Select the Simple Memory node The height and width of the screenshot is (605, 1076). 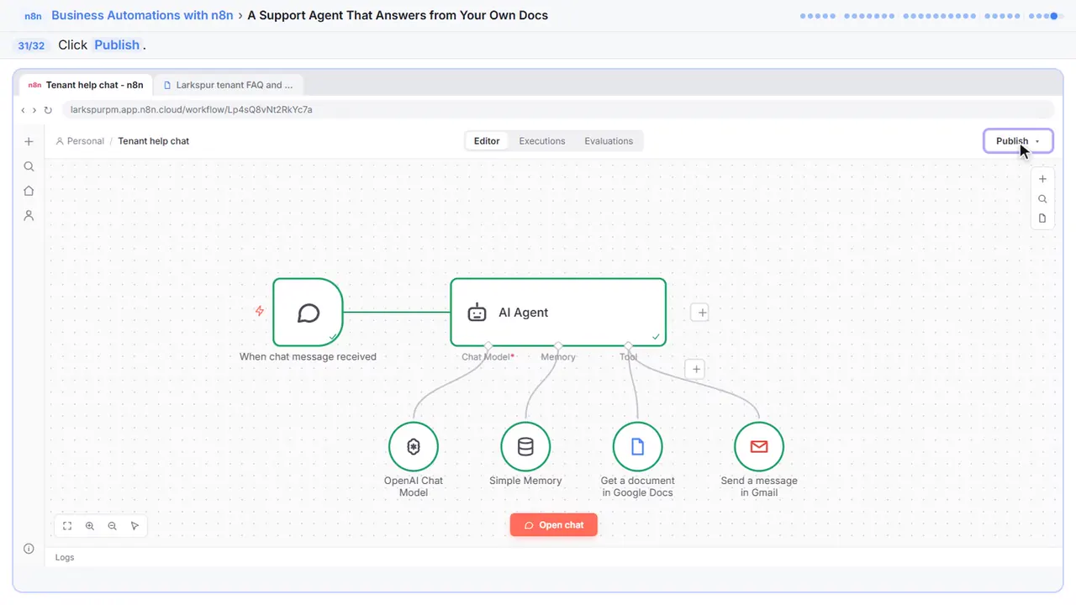525,447
